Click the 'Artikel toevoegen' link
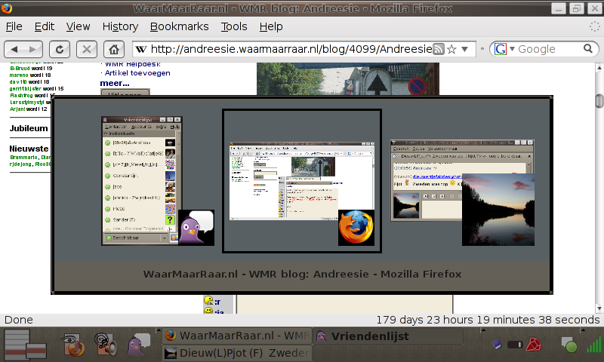 click(x=138, y=73)
